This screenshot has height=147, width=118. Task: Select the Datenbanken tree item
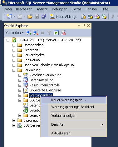tap(33, 45)
